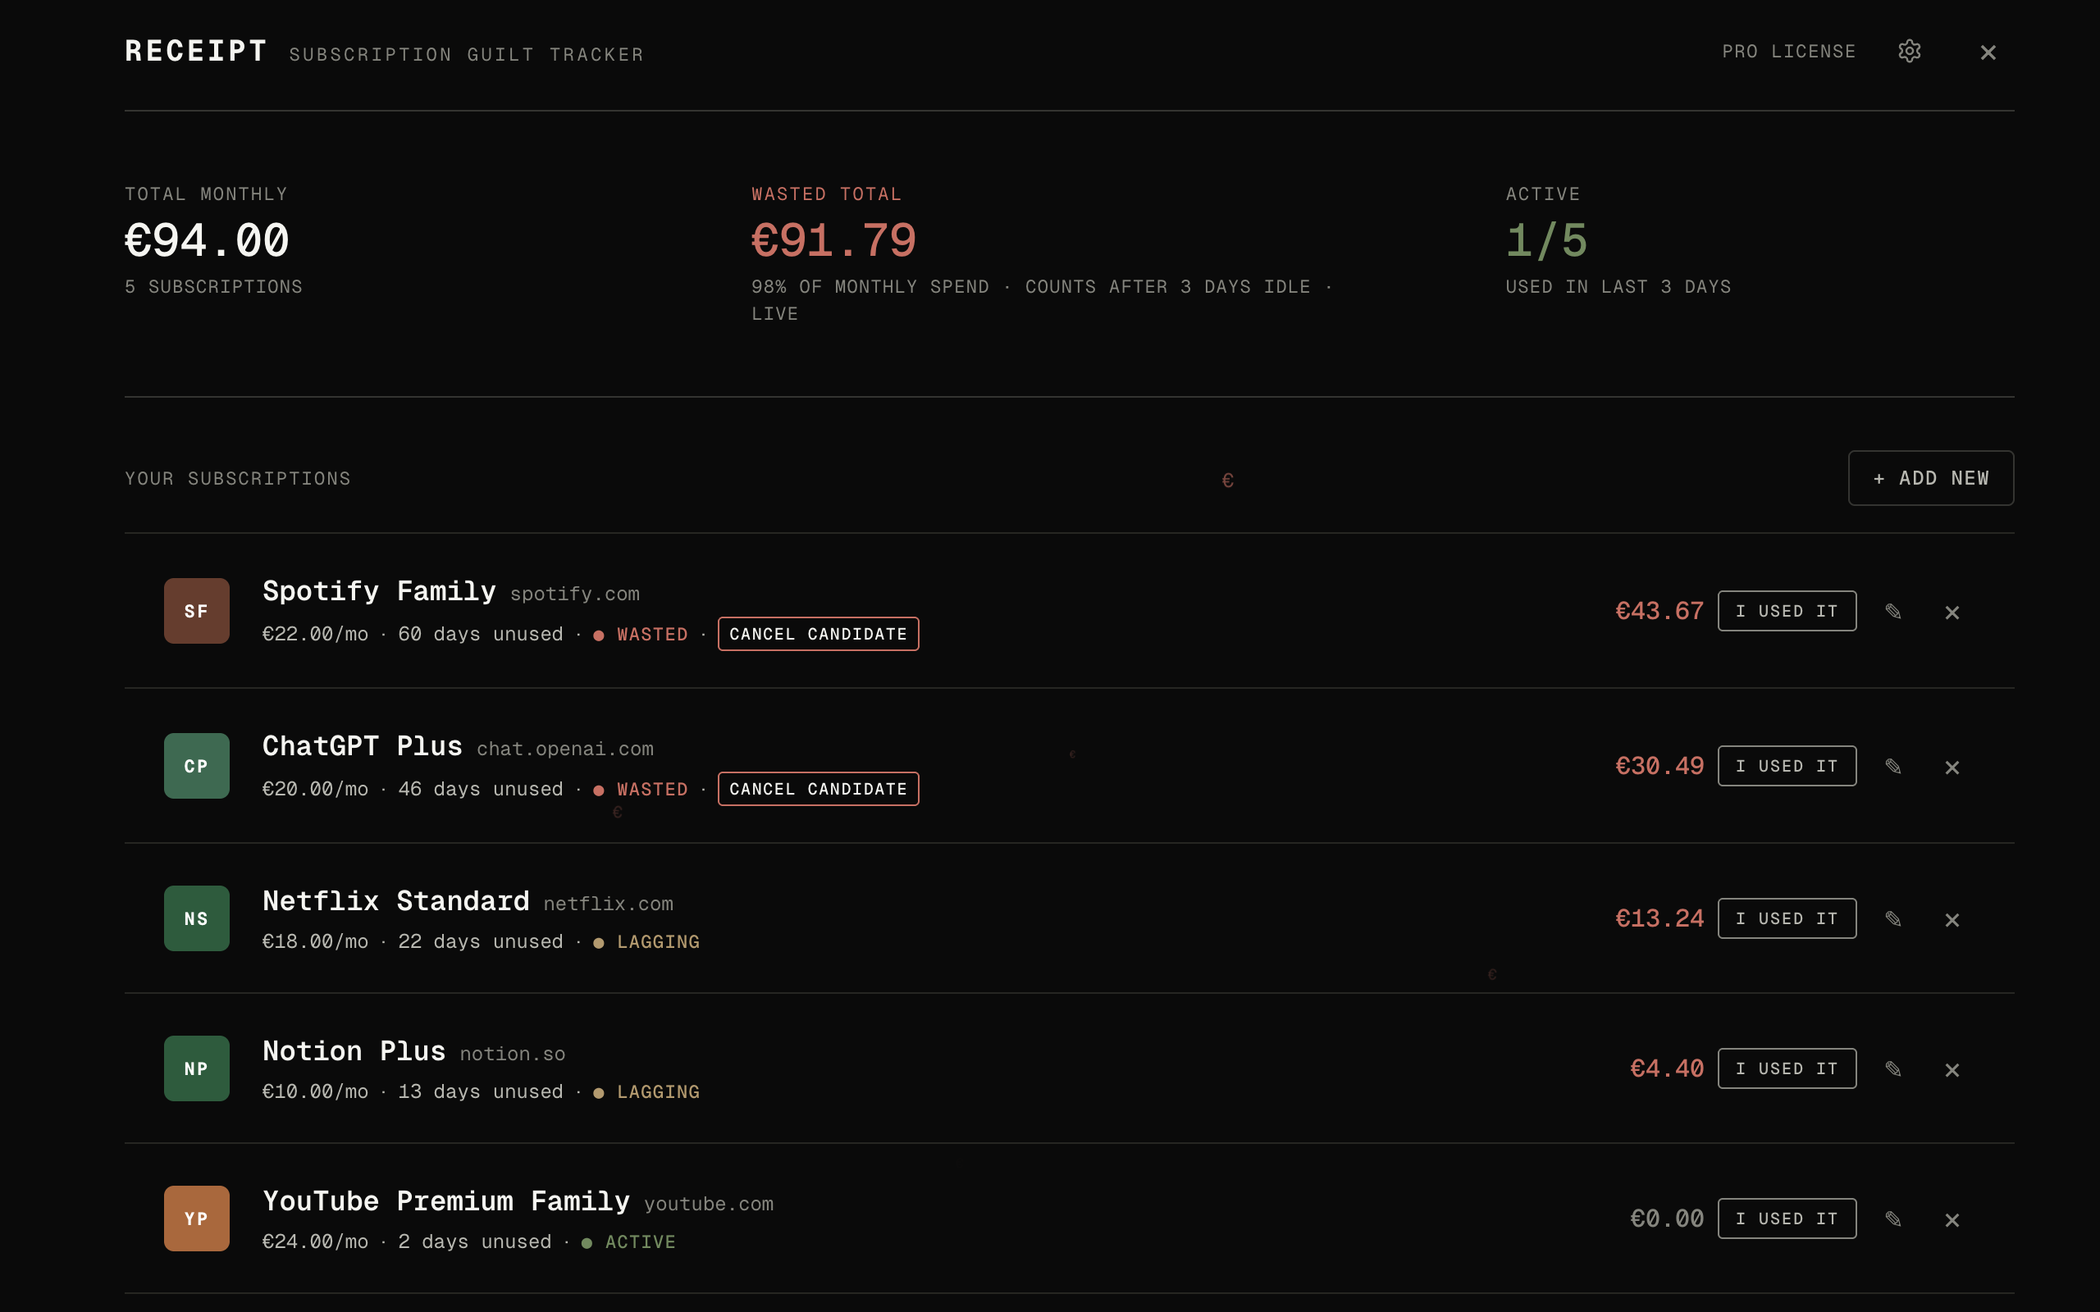Click the €0.00 wasted amount

tap(1667, 1219)
